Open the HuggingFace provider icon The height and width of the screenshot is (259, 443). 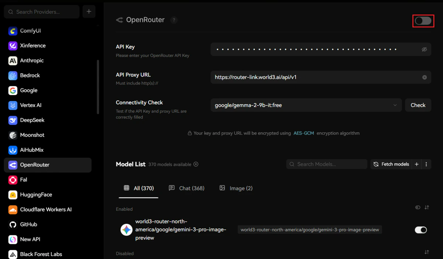point(13,195)
